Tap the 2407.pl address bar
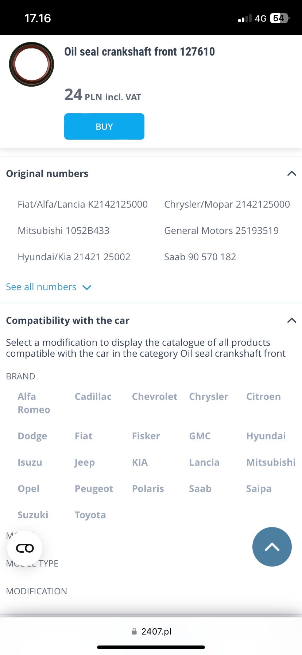The height and width of the screenshot is (655, 302). point(156,631)
